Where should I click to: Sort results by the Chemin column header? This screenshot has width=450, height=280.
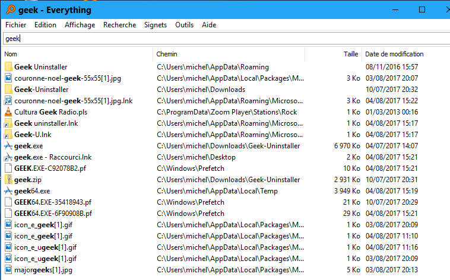coord(229,54)
